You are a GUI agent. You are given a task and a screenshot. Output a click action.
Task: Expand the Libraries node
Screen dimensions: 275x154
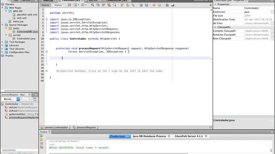point(3,45)
